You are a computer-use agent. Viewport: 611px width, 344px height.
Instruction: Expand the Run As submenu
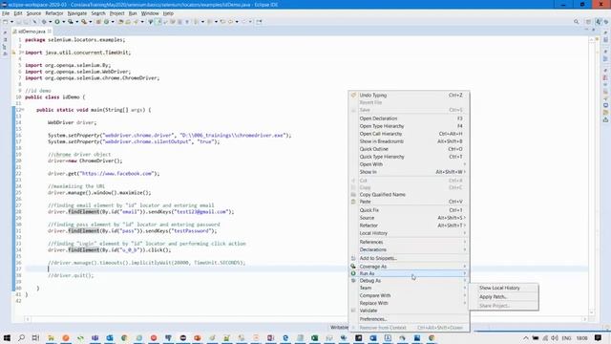point(409,274)
